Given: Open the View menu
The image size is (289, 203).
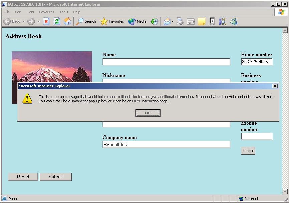Looking at the screenshot, I should [x=30, y=12].
